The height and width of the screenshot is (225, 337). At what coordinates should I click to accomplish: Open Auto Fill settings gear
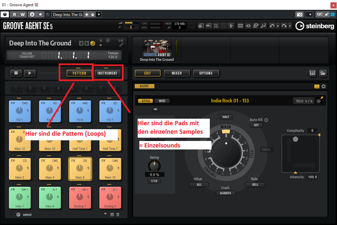(x=266, y=120)
